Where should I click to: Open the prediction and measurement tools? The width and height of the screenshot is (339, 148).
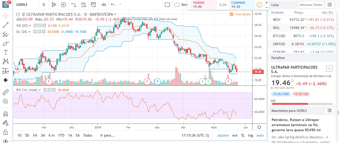pos(6,71)
